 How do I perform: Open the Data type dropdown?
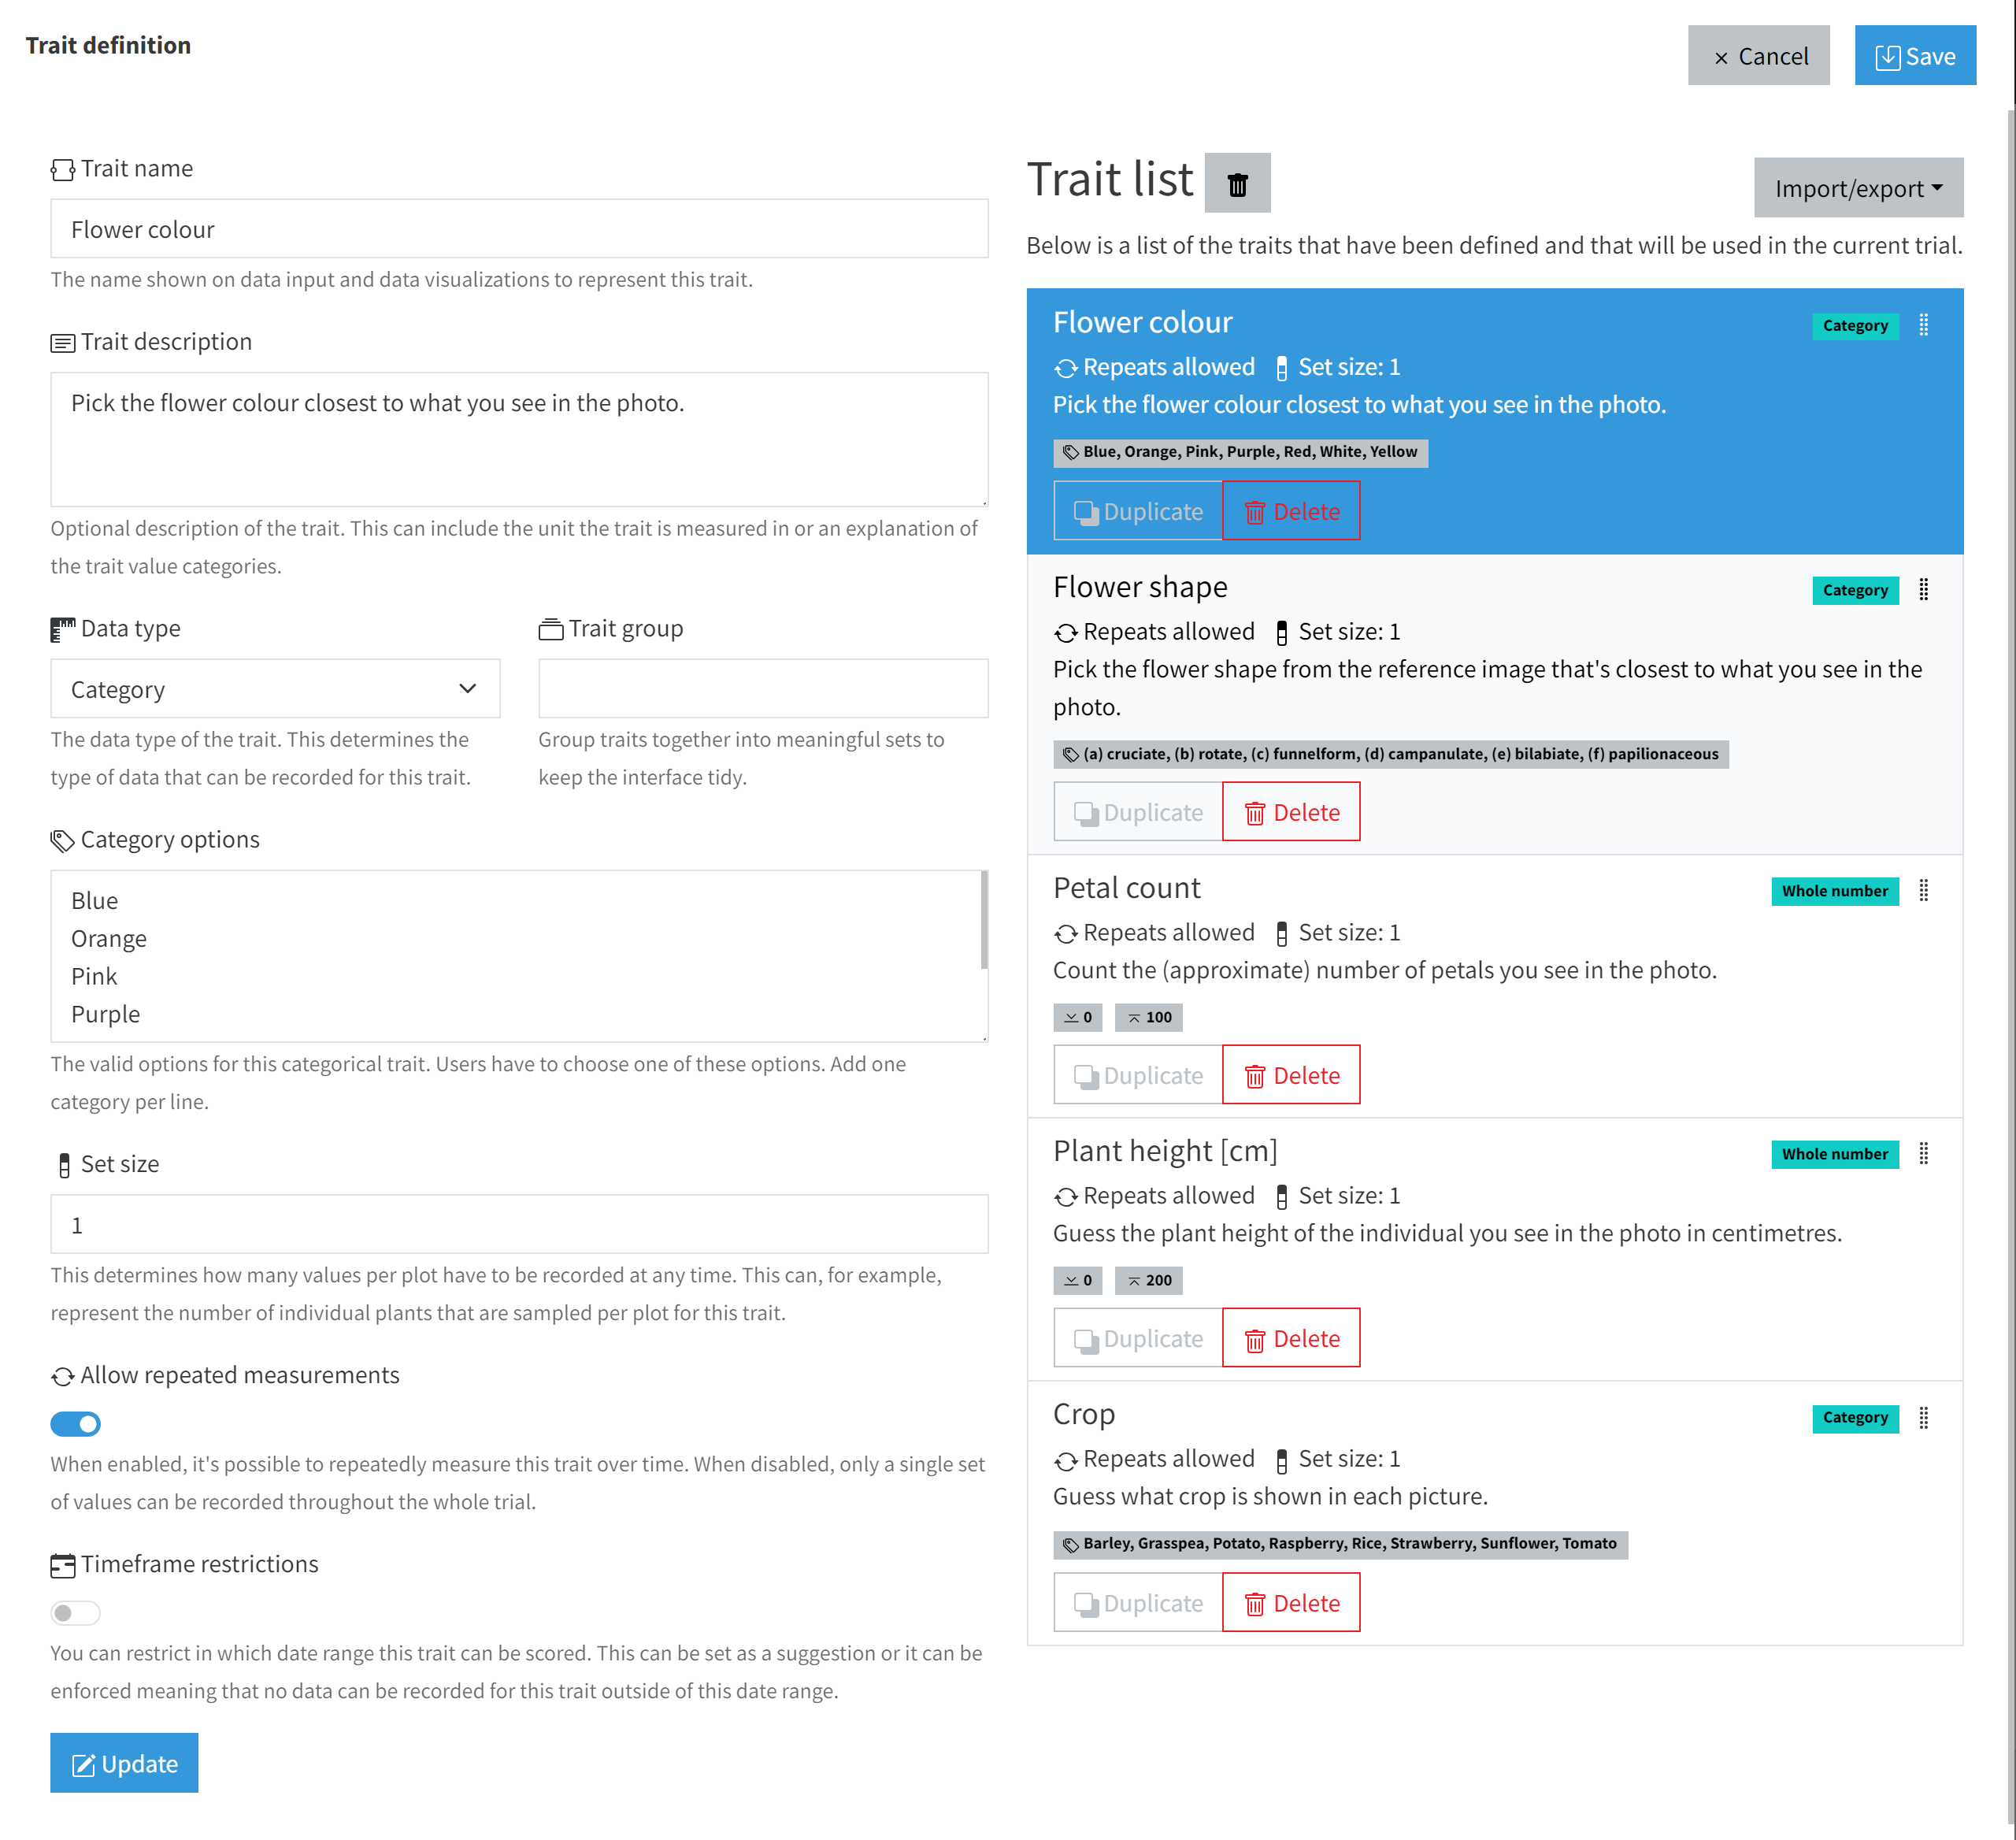[x=275, y=689]
